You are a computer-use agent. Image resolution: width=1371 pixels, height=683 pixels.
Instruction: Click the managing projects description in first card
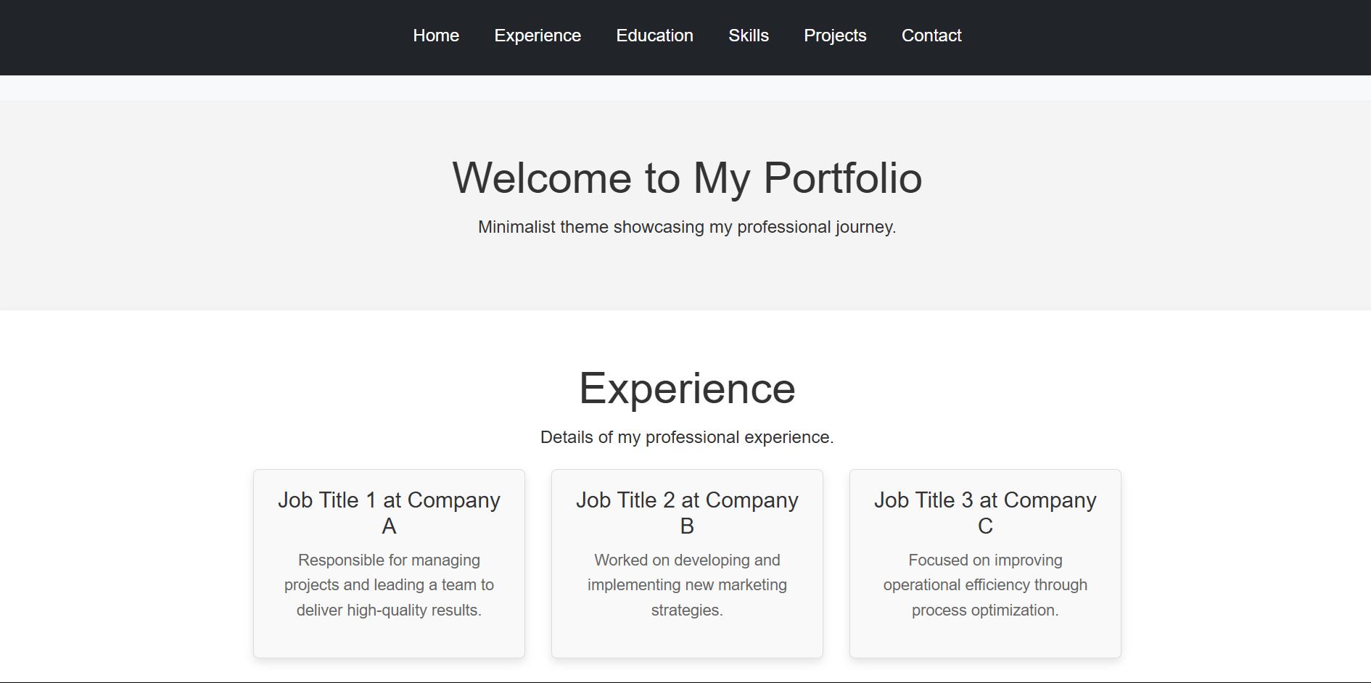point(389,585)
